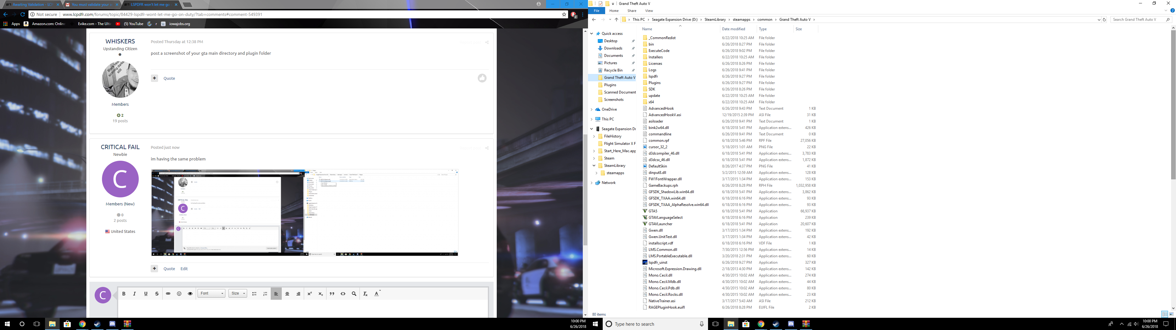Toggle center alignment in editor

[287, 294]
